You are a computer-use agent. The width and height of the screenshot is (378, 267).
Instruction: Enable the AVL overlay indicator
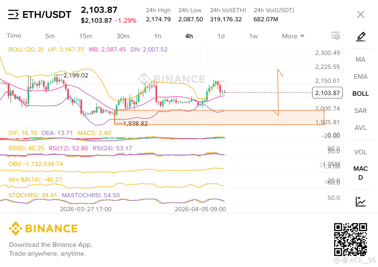pyautogui.click(x=361, y=128)
